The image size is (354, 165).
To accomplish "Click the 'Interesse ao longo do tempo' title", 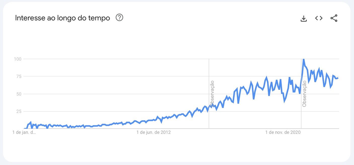I will click(x=62, y=18).
